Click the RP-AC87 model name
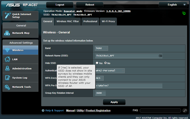 [30, 5]
